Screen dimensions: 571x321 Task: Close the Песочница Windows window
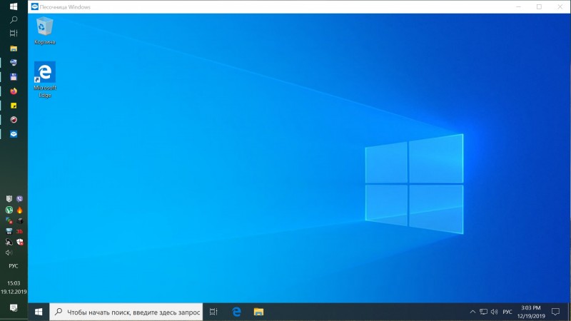[x=560, y=6]
